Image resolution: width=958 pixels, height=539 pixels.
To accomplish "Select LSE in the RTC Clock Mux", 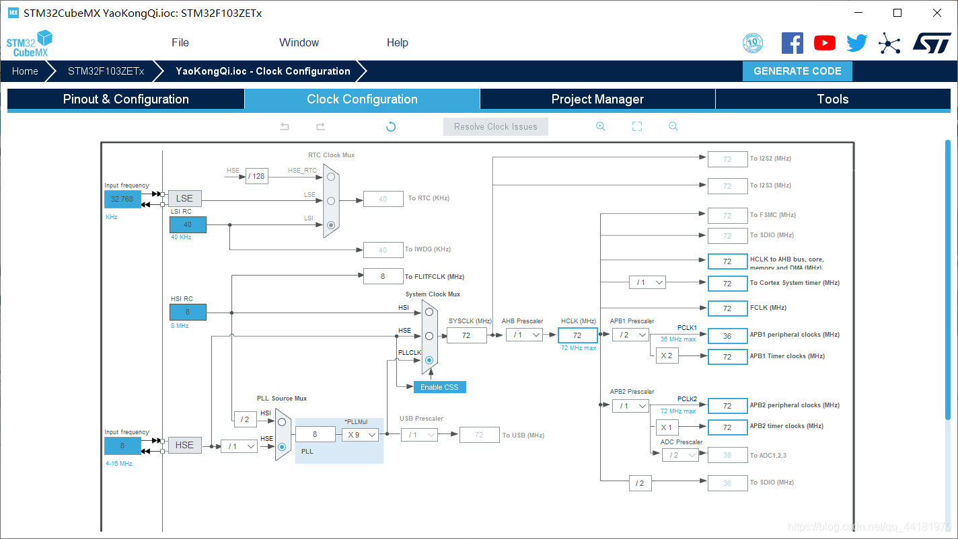I will [330, 200].
